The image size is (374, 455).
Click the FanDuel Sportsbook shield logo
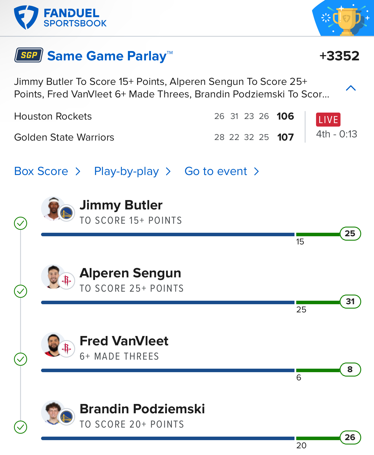pos(26,17)
